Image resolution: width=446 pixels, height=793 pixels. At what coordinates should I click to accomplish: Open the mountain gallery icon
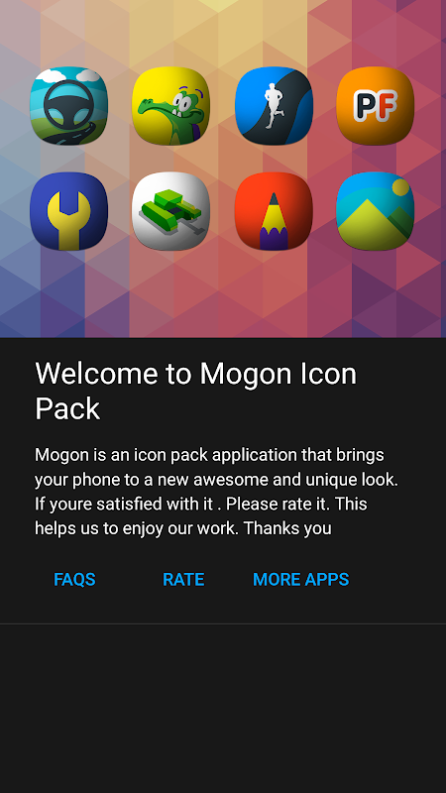pyautogui.click(x=376, y=211)
